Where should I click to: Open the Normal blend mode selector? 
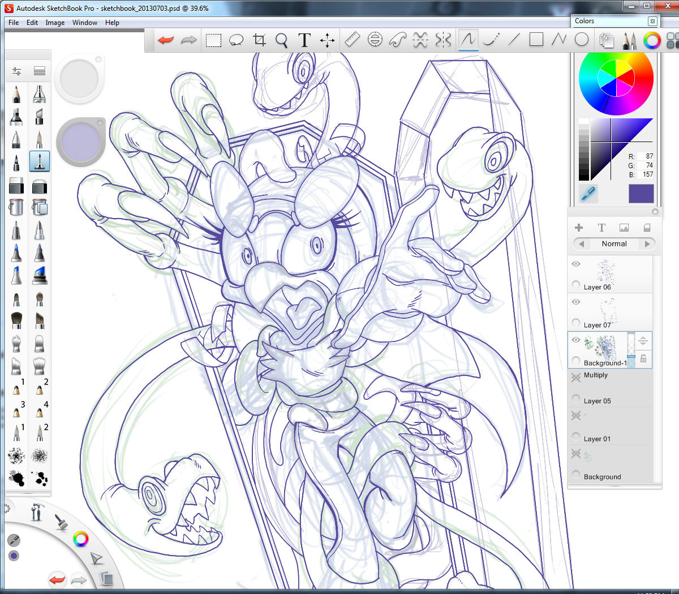[614, 244]
